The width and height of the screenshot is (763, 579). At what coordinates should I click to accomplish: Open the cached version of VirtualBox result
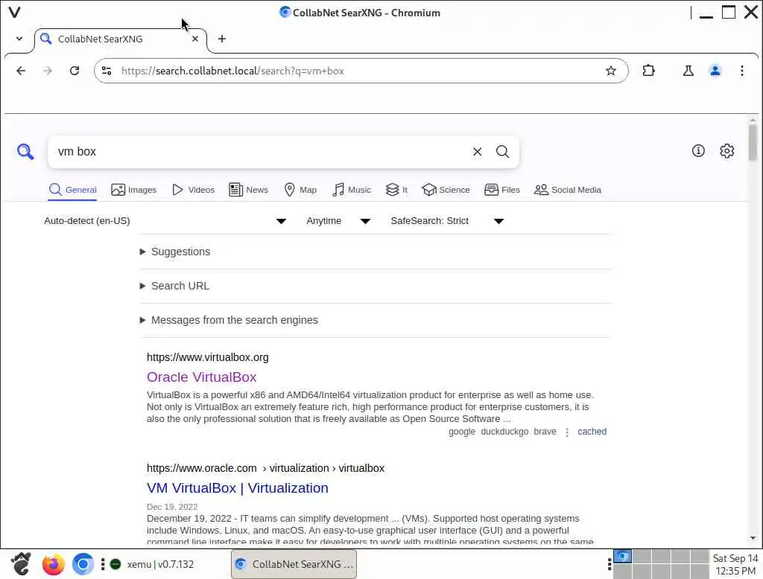[x=592, y=432]
